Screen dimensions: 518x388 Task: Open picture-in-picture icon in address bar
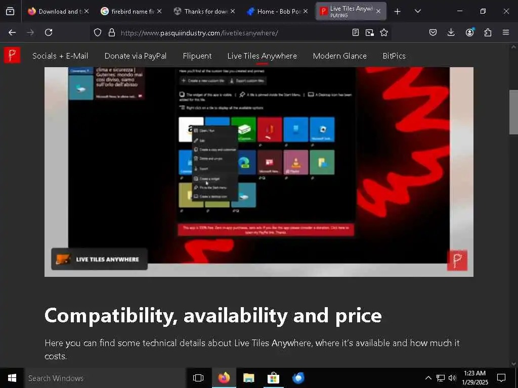pyautogui.click(x=370, y=32)
